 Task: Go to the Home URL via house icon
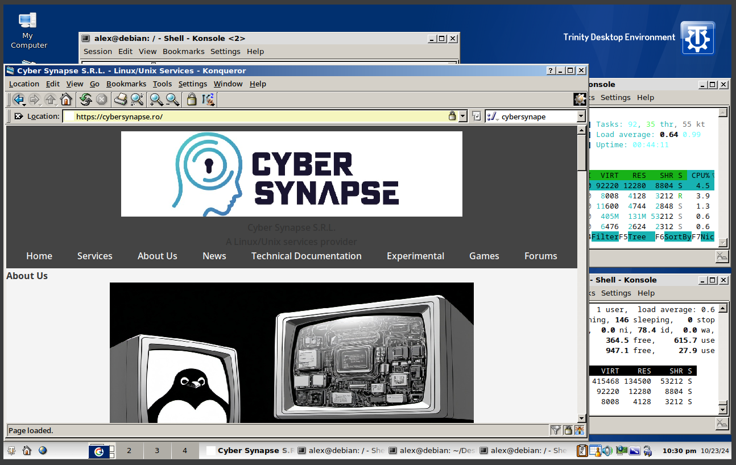pyautogui.click(x=66, y=100)
